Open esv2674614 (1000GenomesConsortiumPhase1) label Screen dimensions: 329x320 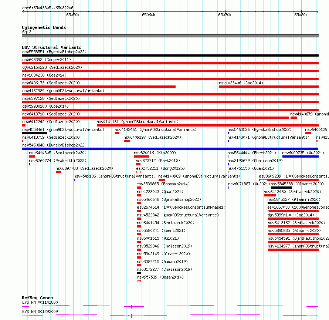tap(181, 207)
